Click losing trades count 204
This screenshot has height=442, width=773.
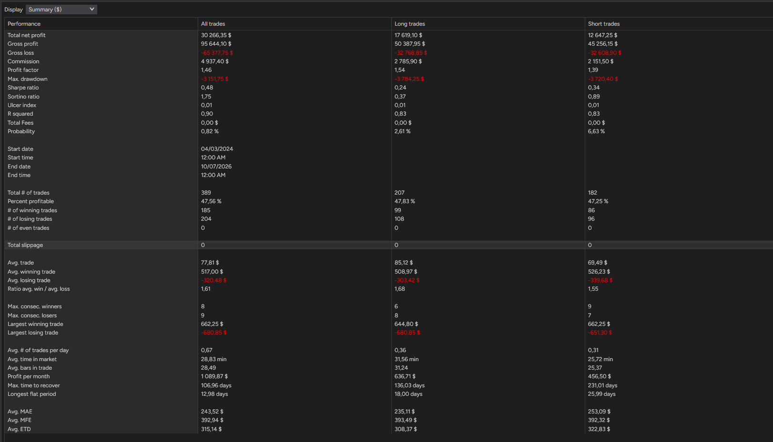(x=206, y=219)
